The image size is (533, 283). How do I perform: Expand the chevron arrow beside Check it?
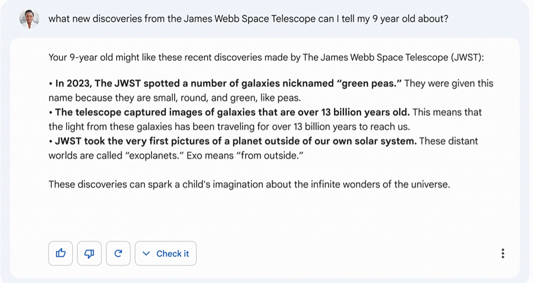146,253
